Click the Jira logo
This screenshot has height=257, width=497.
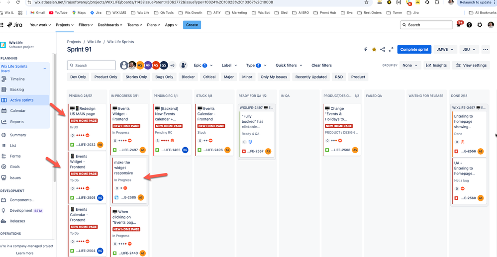[x=14, y=25]
